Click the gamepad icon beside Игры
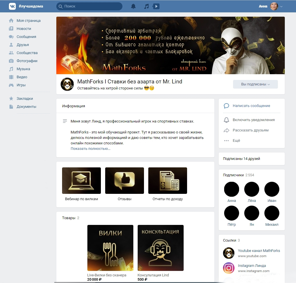 pos(11,85)
